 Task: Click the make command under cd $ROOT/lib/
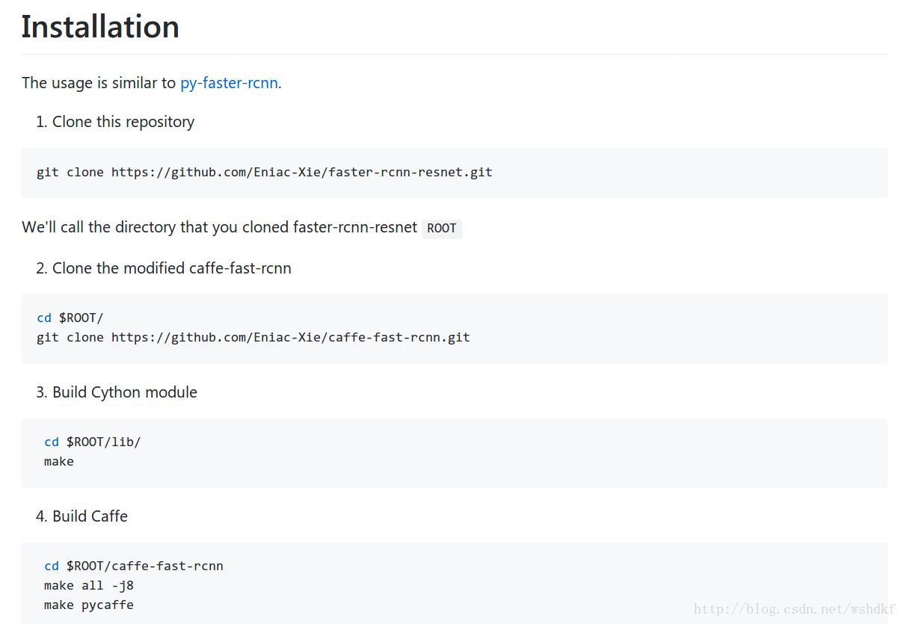point(59,461)
